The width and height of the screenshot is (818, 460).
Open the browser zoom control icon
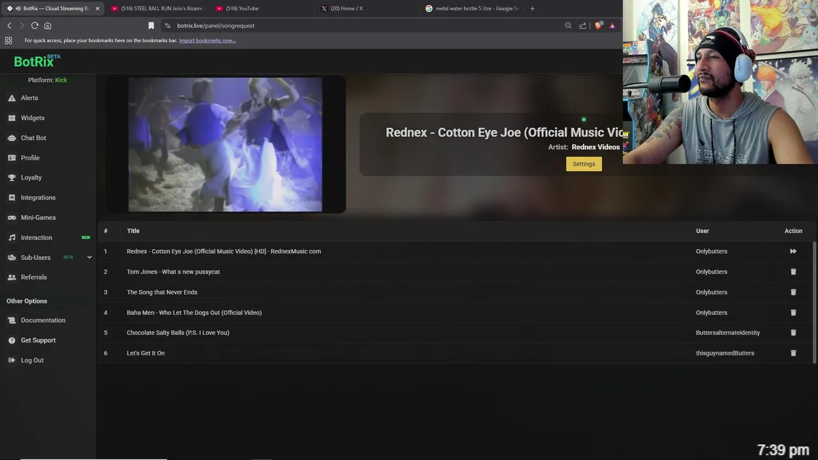[568, 26]
